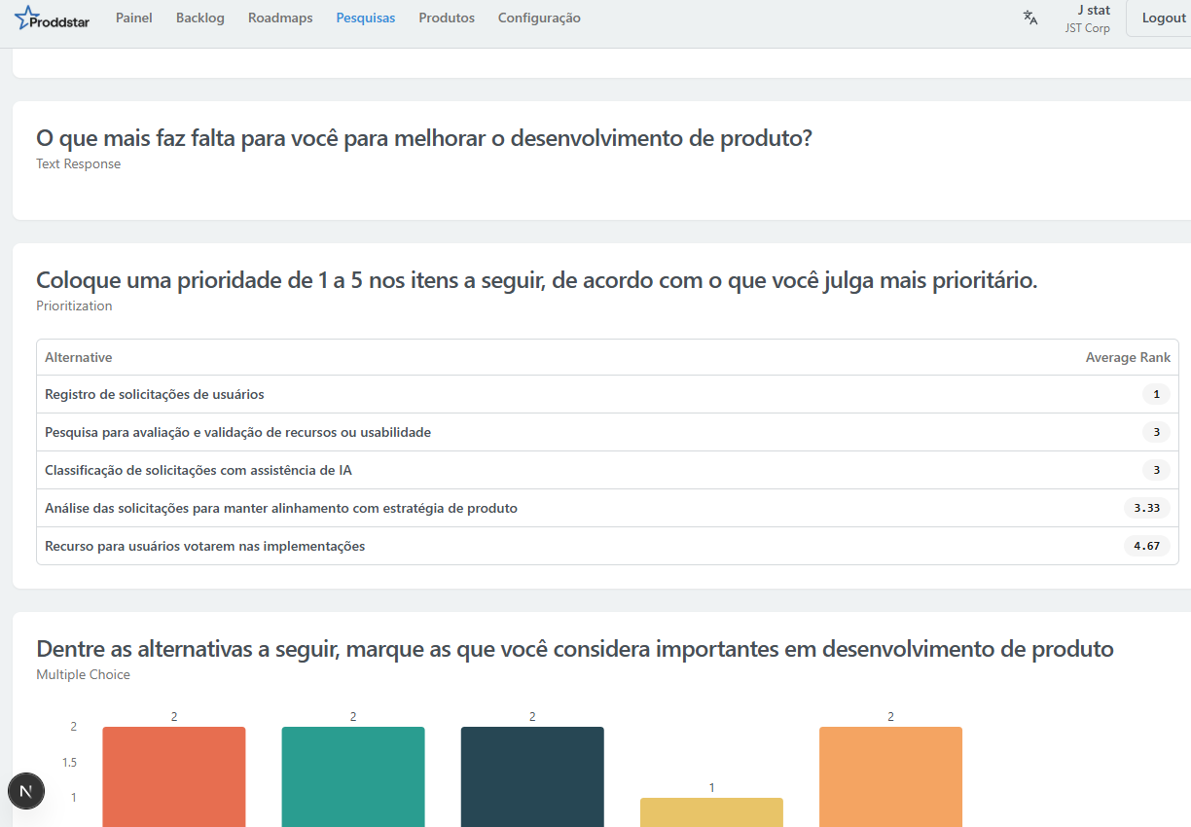This screenshot has height=827, width=1191.
Task: Click the circular N badge
Action: point(25,790)
